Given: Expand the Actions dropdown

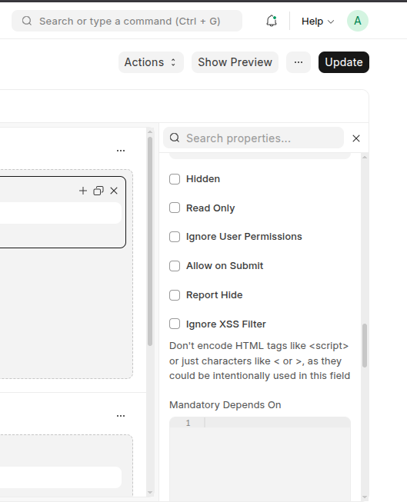Looking at the screenshot, I should pos(151,62).
